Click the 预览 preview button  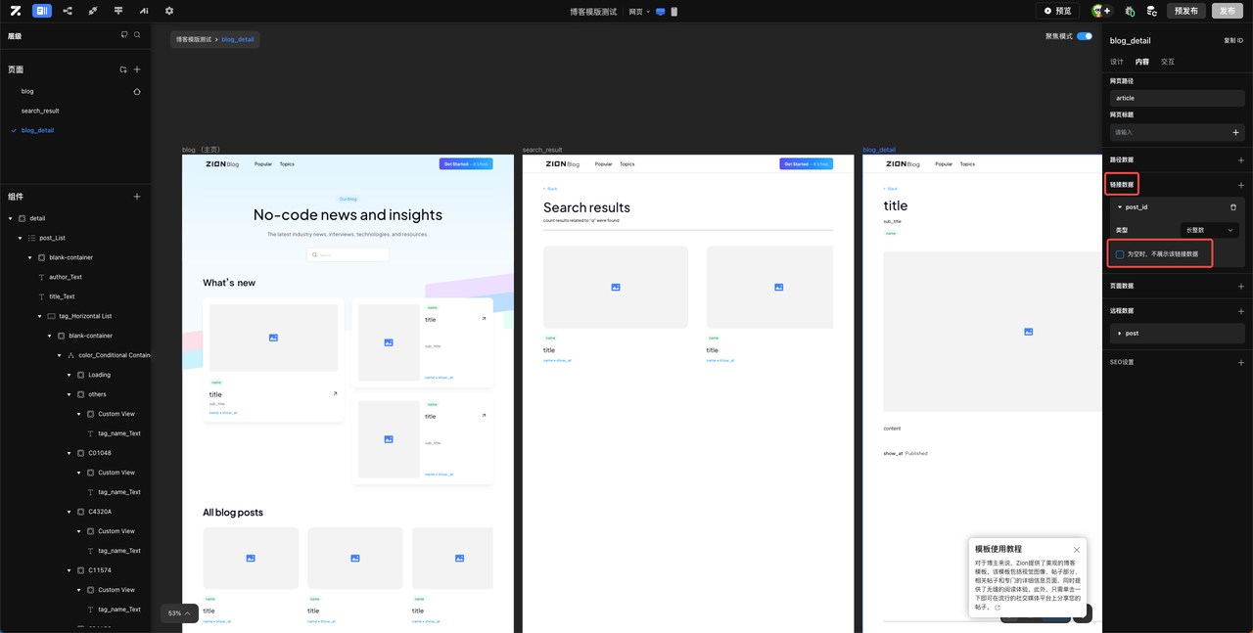pyautogui.click(x=1057, y=11)
